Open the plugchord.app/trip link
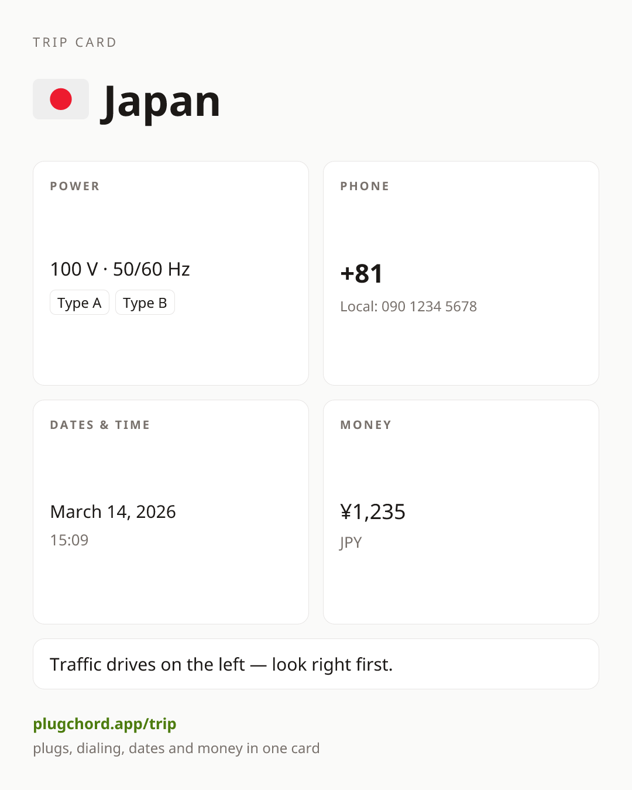This screenshot has width=632, height=790. pyautogui.click(x=105, y=724)
